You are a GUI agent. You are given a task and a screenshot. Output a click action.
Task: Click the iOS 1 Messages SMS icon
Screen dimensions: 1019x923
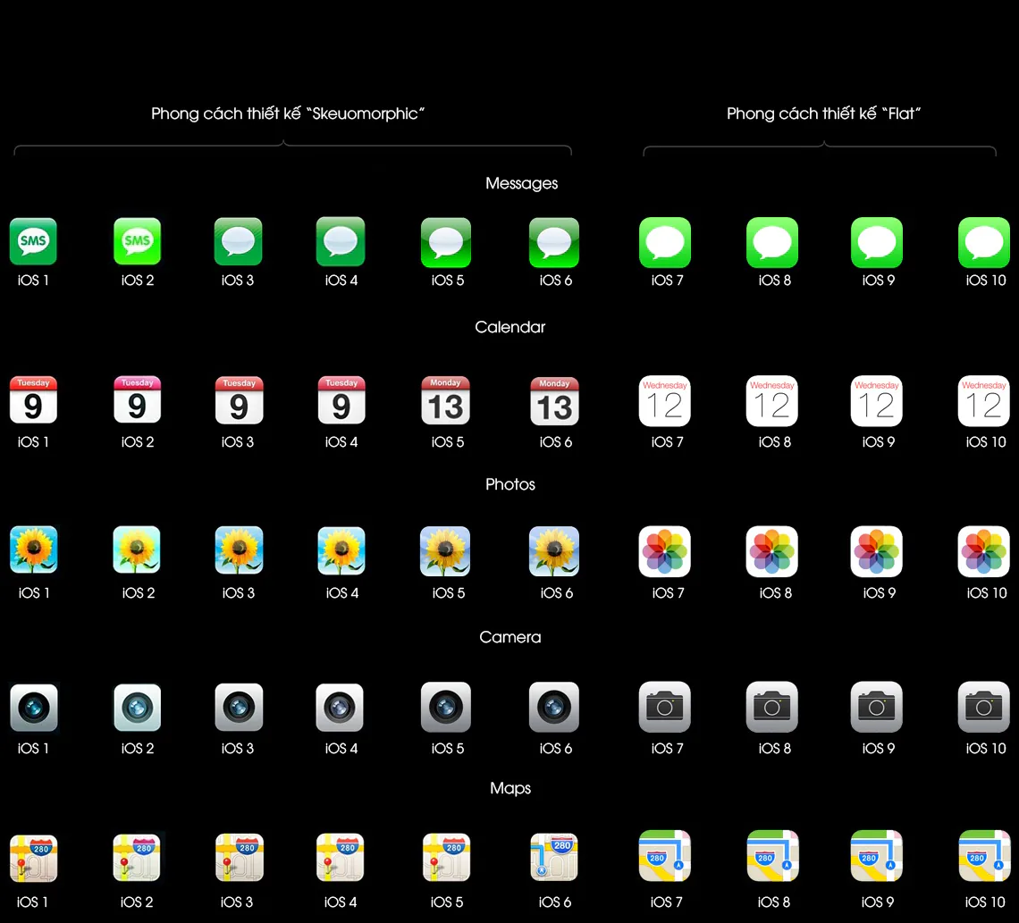coord(33,241)
